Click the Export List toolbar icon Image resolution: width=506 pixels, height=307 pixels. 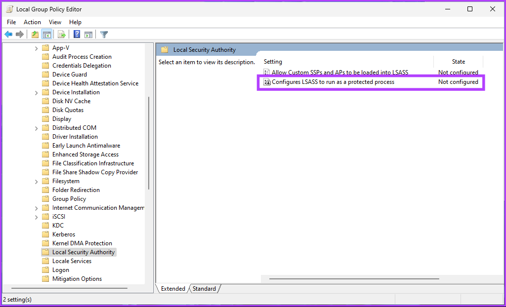click(x=61, y=34)
